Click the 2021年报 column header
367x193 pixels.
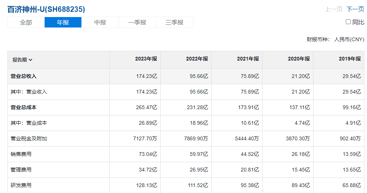[248, 59]
